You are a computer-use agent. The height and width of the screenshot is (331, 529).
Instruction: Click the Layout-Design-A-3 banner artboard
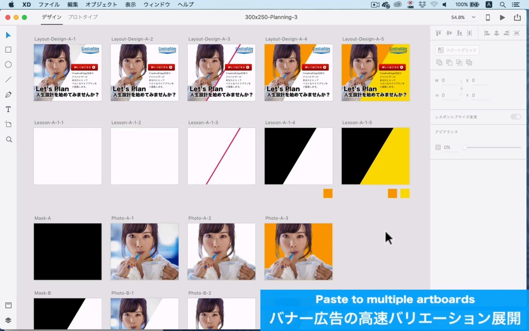(222, 72)
